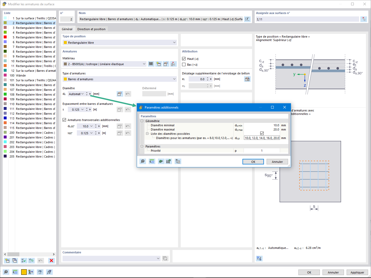
Task: Click the yellow color swatch in footer
Action: pyautogui.click(x=24, y=272)
